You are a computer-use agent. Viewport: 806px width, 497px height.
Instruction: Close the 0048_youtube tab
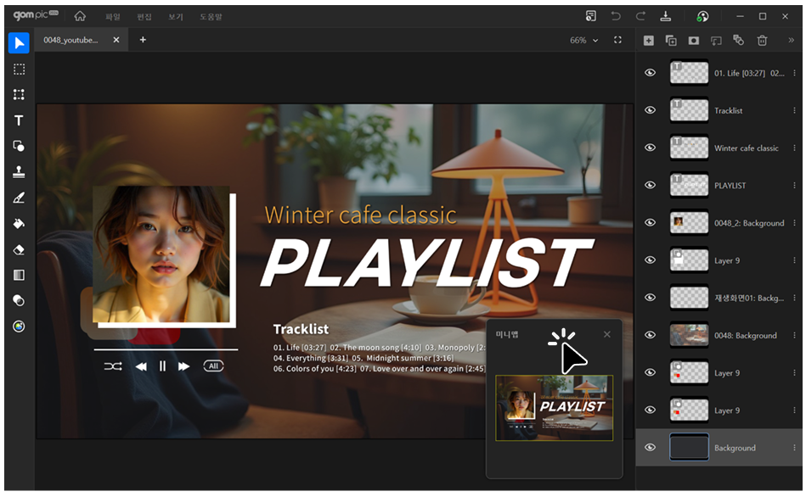pos(116,40)
